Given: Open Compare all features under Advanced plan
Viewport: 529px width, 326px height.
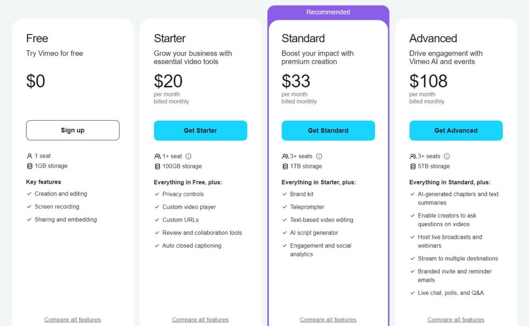Looking at the screenshot, I should (x=455, y=319).
